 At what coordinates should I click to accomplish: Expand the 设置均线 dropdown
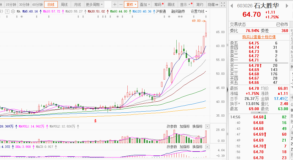(x=199, y=12)
